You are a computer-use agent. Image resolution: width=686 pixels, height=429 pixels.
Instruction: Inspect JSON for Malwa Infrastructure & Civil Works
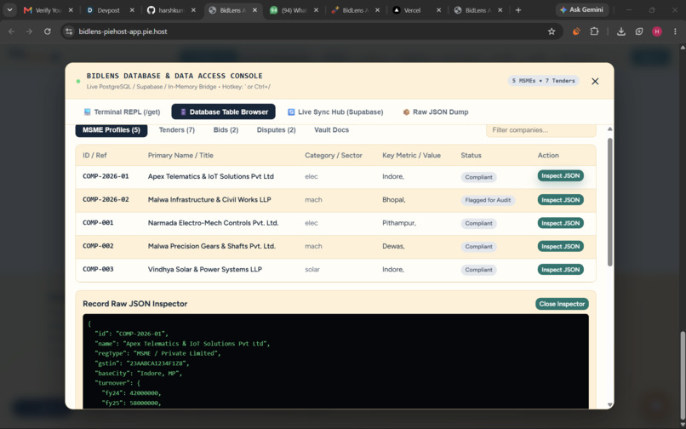(x=560, y=200)
